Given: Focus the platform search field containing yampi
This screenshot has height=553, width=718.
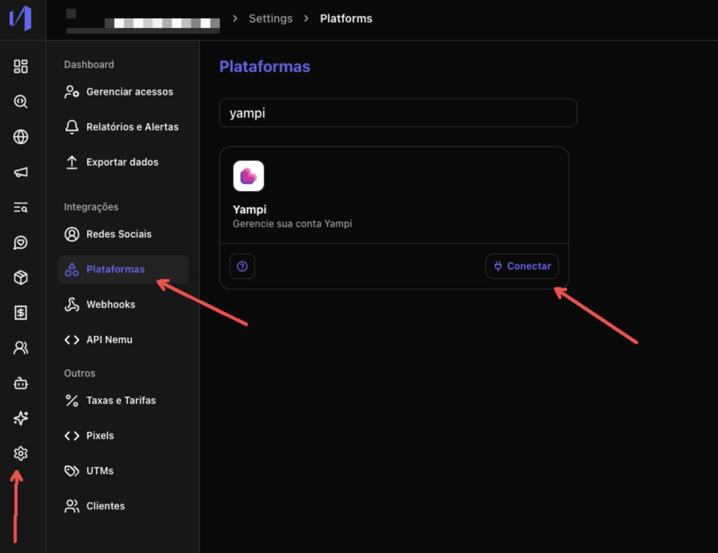Looking at the screenshot, I should [x=398, y=113].
